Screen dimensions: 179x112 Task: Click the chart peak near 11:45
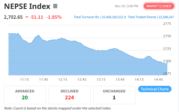(38, 35)
